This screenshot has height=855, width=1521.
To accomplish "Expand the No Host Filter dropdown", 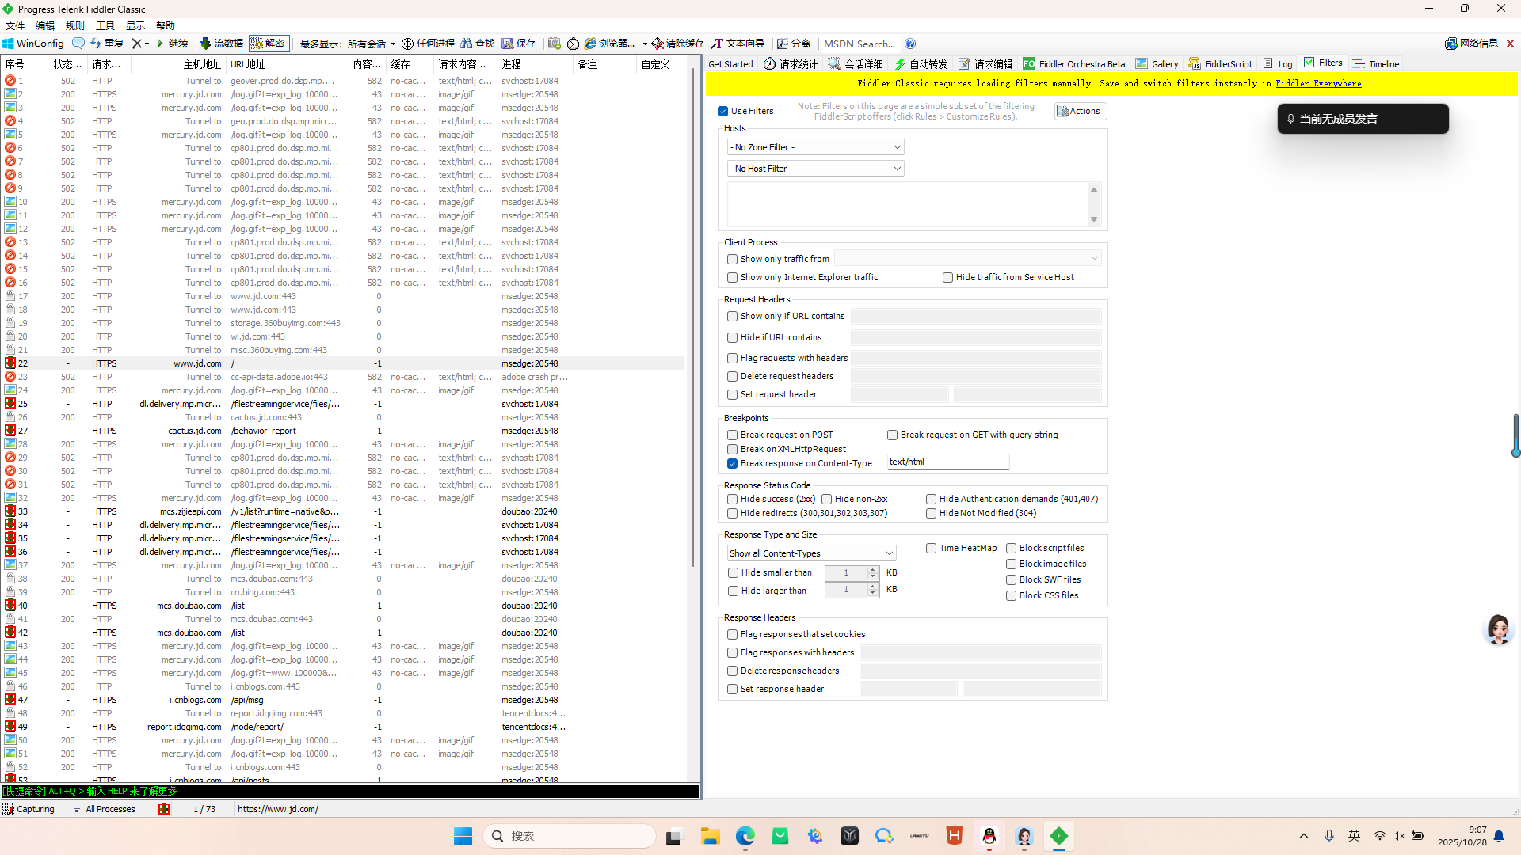I will pos(815,169).
